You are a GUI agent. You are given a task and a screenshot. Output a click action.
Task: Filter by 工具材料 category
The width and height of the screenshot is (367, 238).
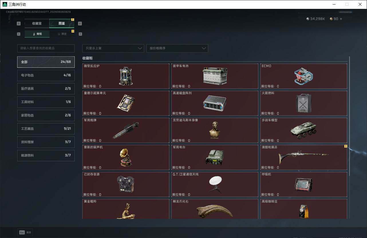click(x=46, y=102)
